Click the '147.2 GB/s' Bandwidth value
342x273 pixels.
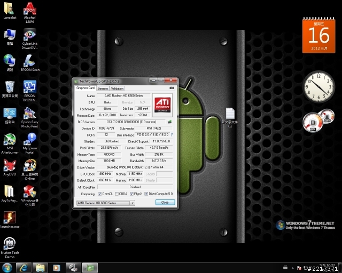(x=159, y=160)
